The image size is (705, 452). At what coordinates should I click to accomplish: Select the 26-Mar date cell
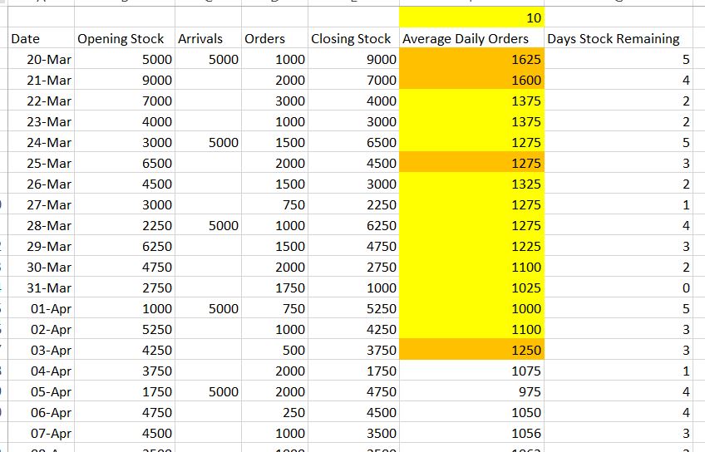41,184
